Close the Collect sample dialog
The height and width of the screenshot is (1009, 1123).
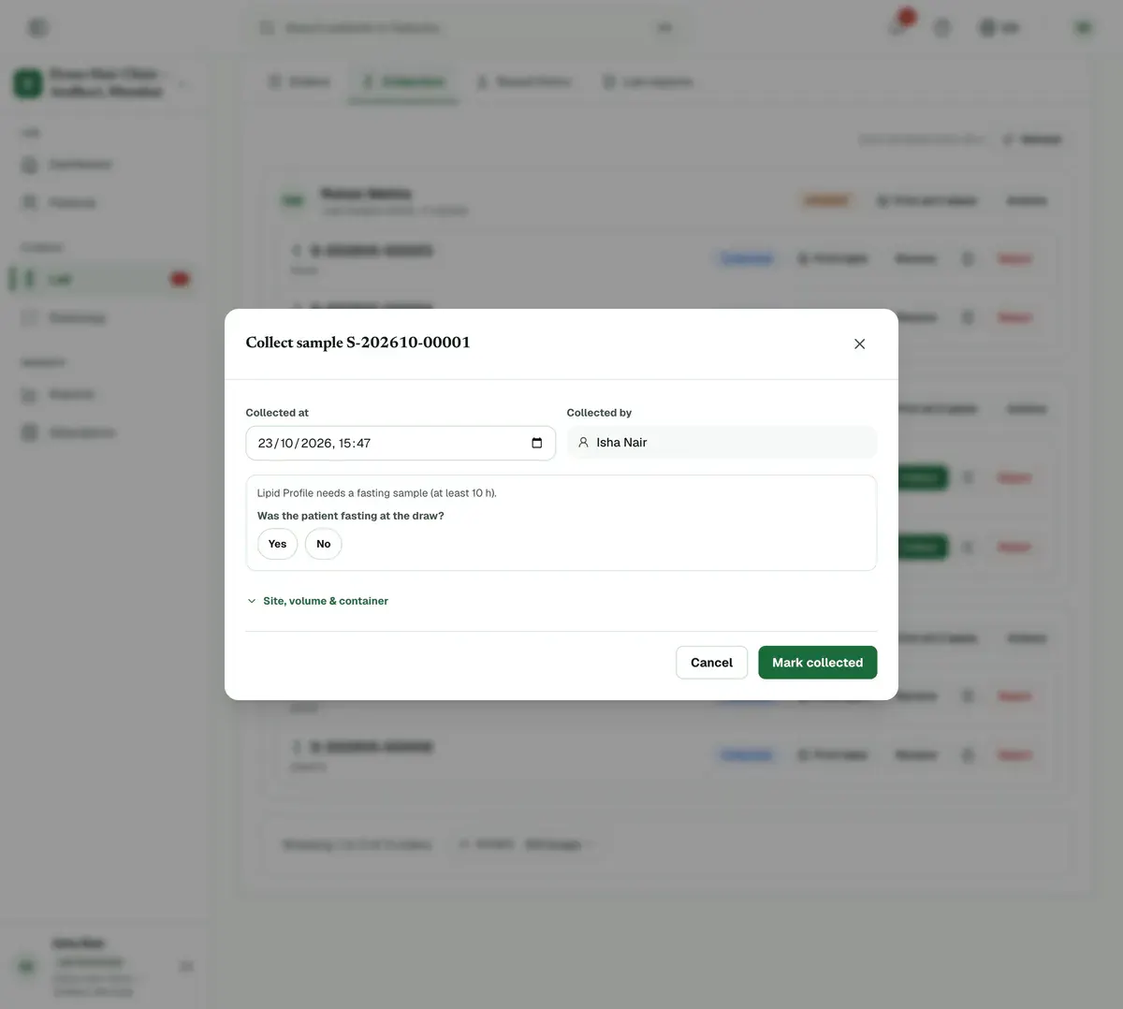coord(859,344)
